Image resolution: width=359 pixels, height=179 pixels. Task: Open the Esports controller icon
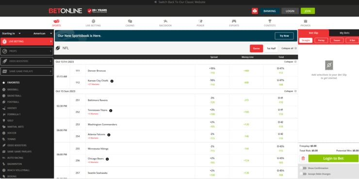click(x=234, y=21)
